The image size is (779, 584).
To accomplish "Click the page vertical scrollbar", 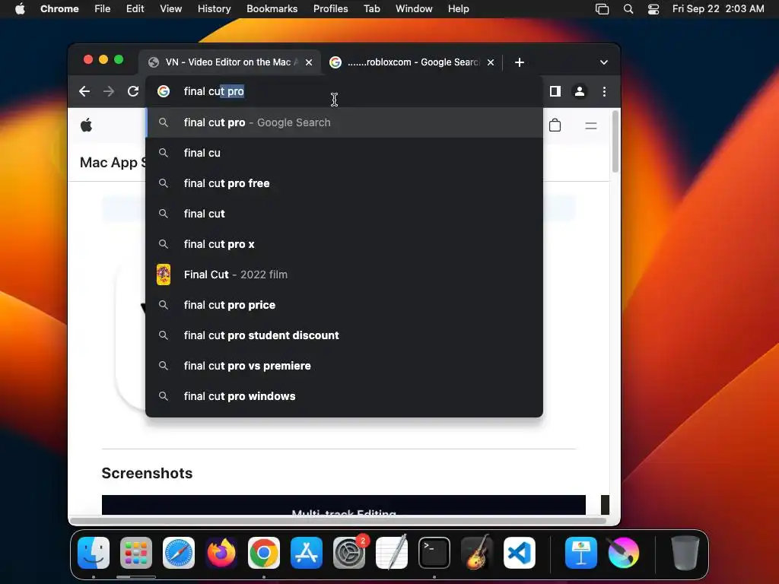I will pyautogui.click(x=615, y=141).
